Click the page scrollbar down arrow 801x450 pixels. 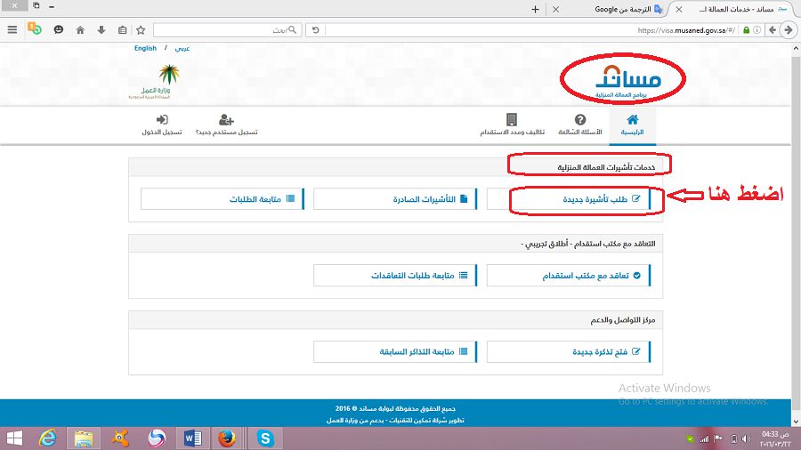[x=796, y=422]
